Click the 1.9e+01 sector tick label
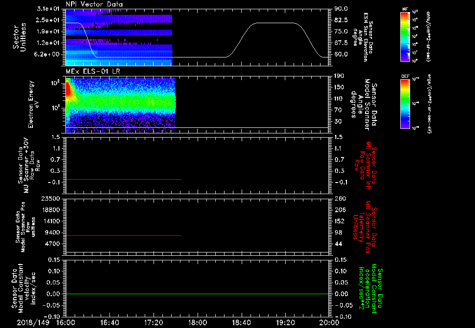The height and width of the screenshot is (328, 475). (48, 32)
